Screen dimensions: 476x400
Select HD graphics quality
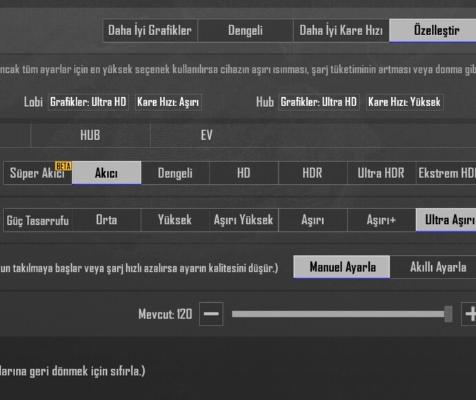pyautogui.click(x=244, y=173)
